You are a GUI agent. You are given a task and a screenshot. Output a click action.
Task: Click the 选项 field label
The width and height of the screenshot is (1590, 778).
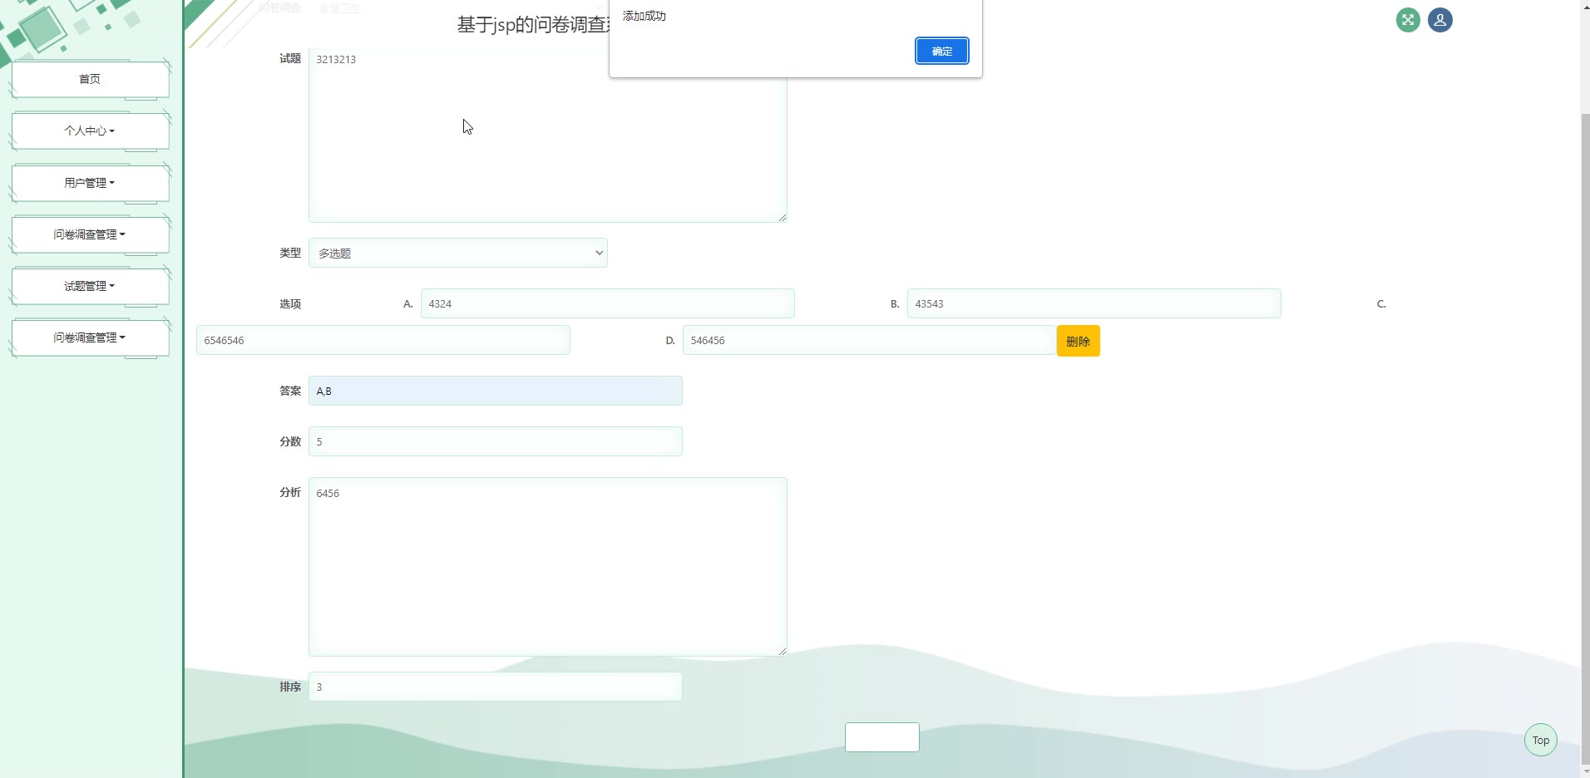(x=290, y=303)
